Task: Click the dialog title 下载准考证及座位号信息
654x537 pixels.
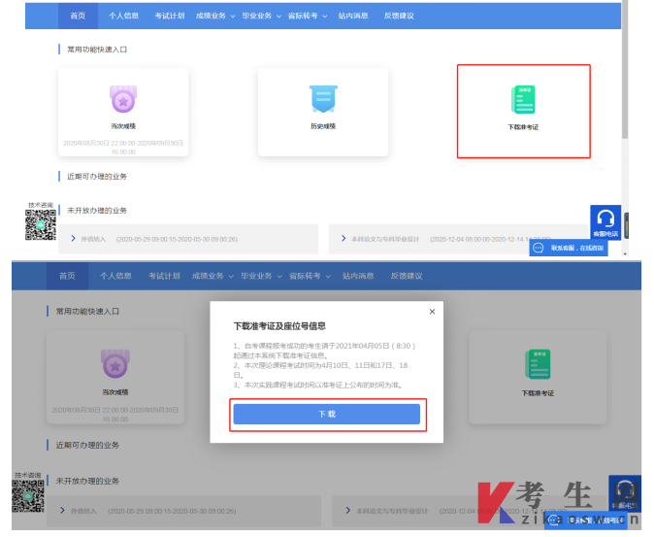Action: point(279,326)
